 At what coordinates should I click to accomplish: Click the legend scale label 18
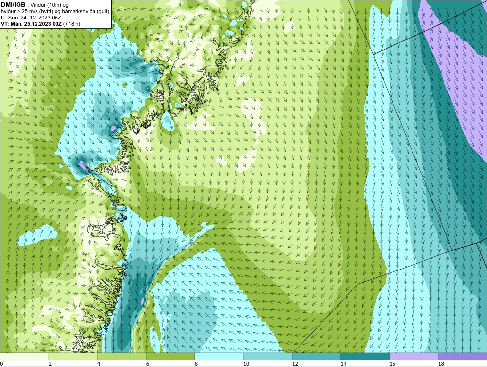(441, 364)
